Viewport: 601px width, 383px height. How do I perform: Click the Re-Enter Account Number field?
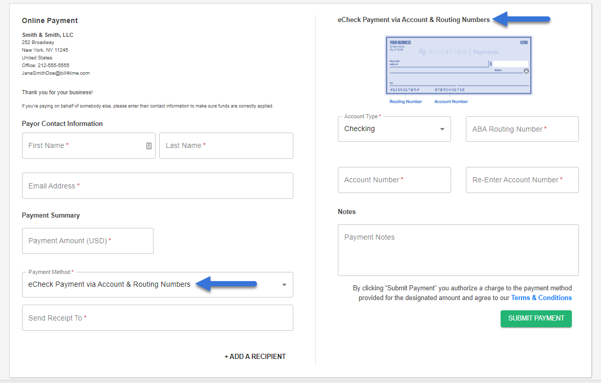coord(522,180)
